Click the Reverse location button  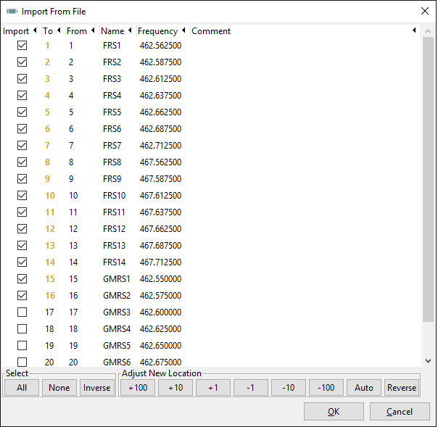coord(402,388)
